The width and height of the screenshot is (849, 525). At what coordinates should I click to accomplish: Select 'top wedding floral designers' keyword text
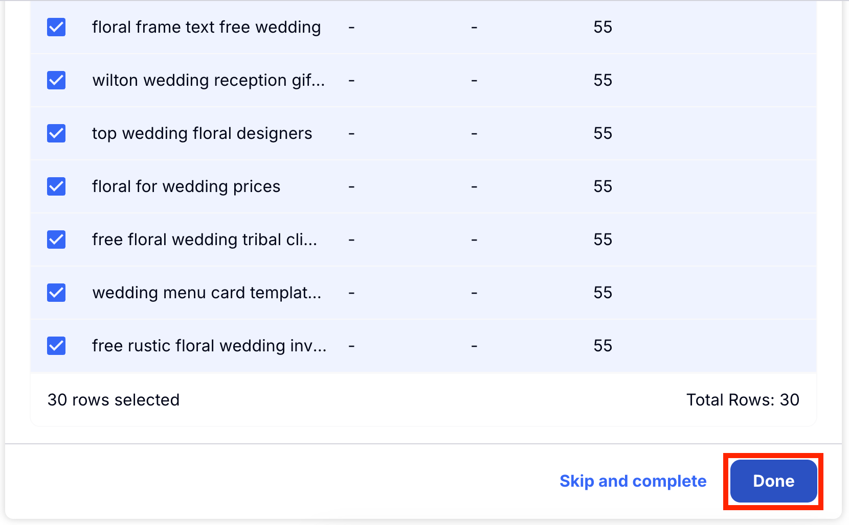[202, 133]
